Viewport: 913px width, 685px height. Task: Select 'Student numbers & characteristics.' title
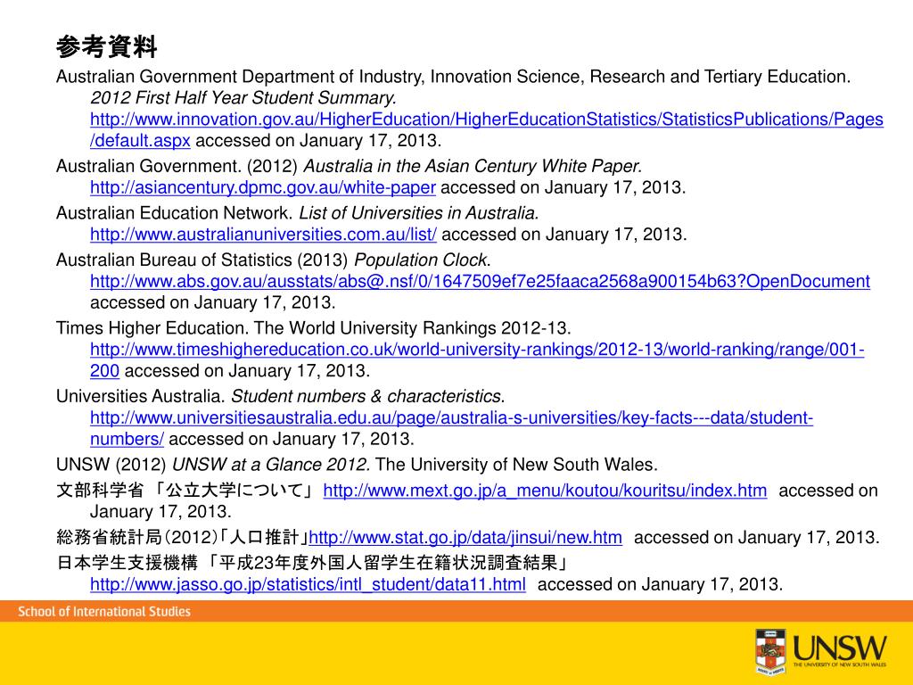coord(368,396)
